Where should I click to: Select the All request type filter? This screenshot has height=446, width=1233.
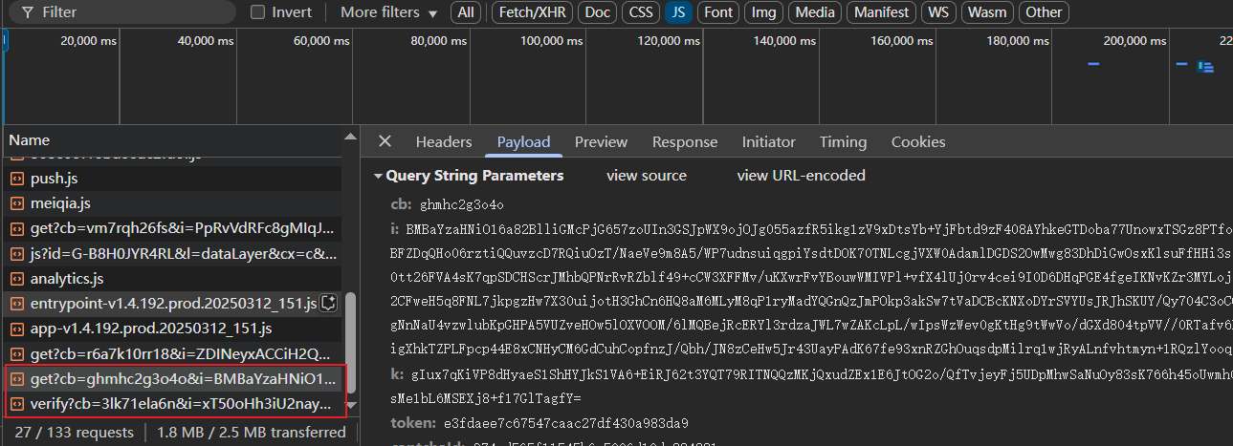pos(465,12)
